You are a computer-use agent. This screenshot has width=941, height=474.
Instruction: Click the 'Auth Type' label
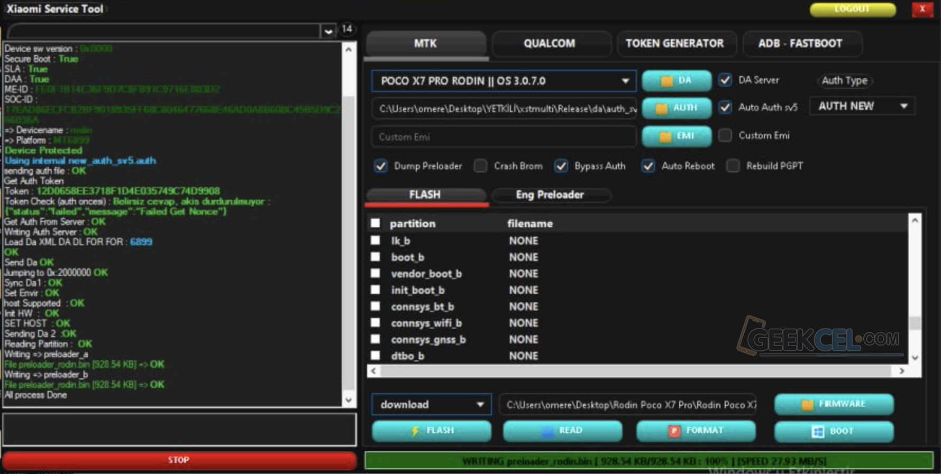click(x=844, y=80)
